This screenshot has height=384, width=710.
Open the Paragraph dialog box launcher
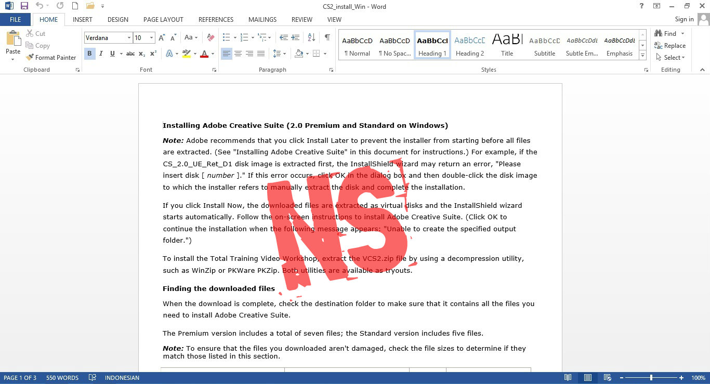coord(331,70)
